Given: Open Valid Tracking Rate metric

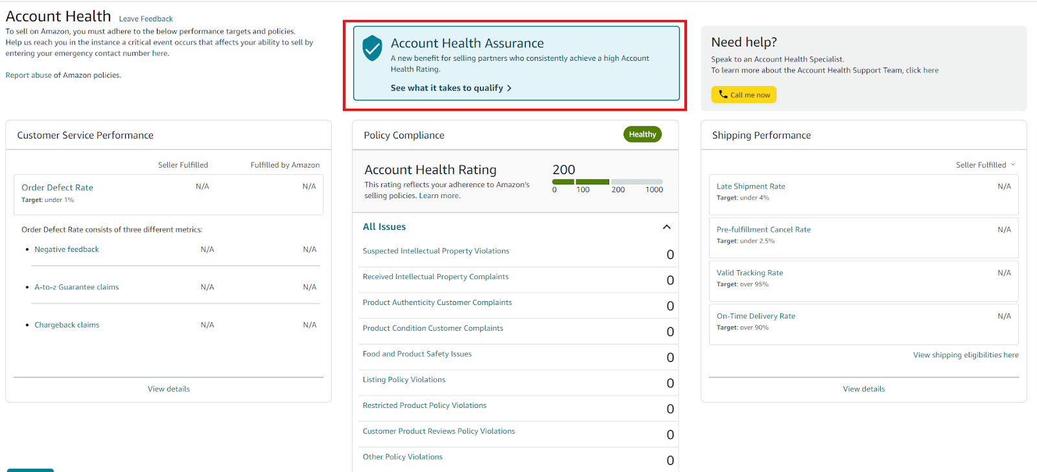Looking at the screenshot, I should pyautogui.click(x=749, y=273).
